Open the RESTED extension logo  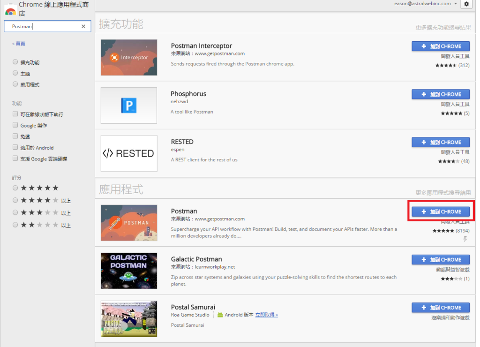coord(129,153)
